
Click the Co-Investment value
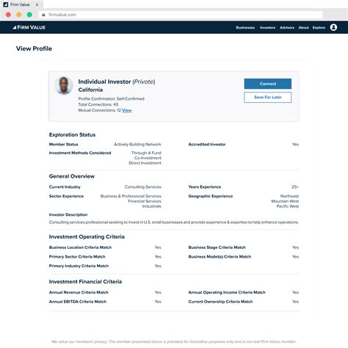pos(148,158)
